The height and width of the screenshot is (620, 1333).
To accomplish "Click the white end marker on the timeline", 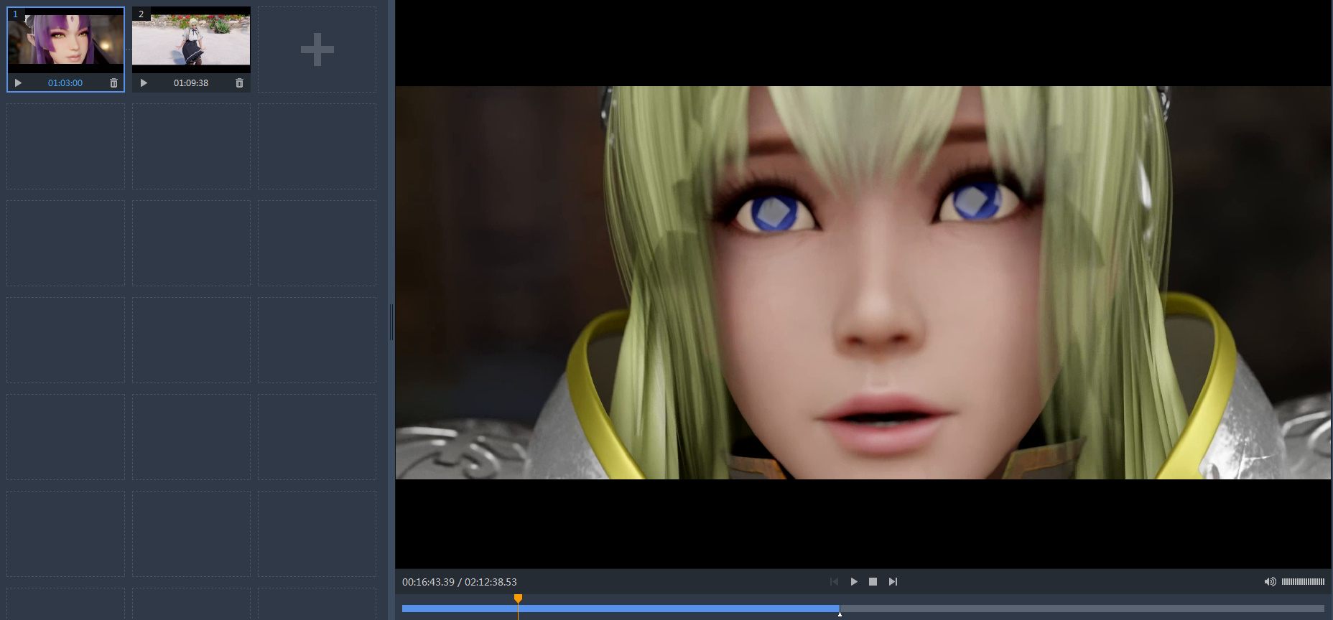I will [840, 614].
